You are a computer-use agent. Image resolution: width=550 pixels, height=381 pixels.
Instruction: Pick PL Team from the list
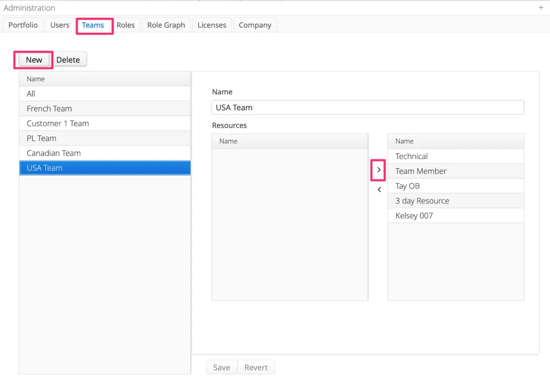105,138
